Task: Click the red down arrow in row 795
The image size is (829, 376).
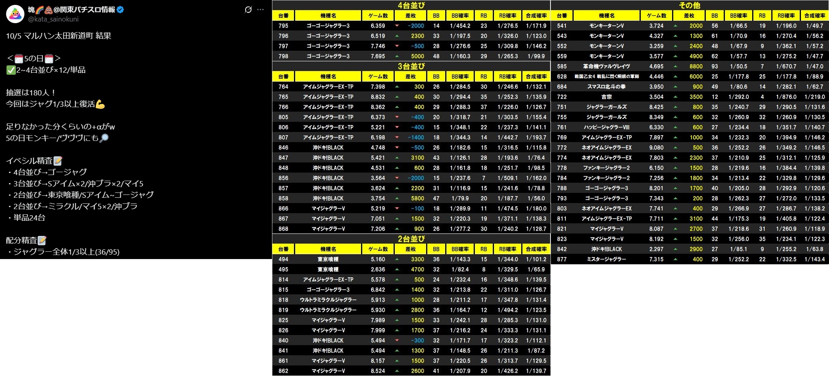Action: (397, 26)
